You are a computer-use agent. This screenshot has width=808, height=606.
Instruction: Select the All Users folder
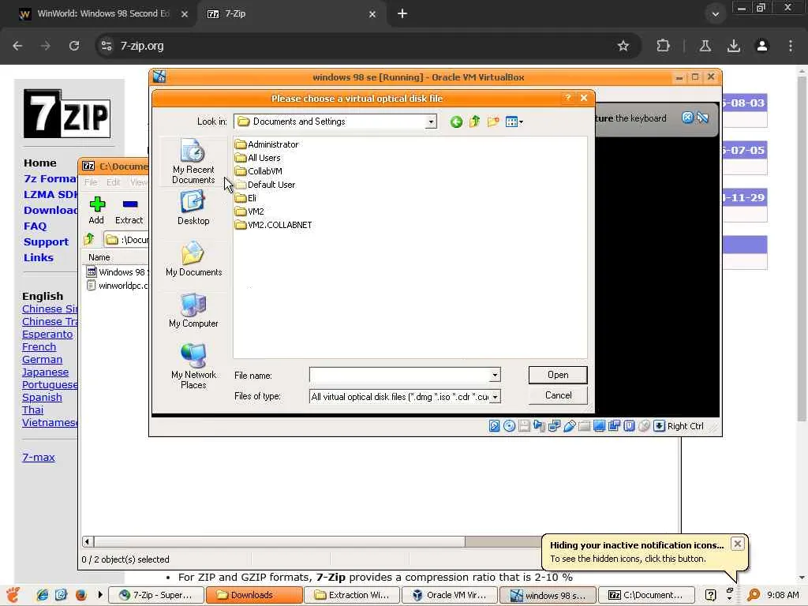point(258,158)
